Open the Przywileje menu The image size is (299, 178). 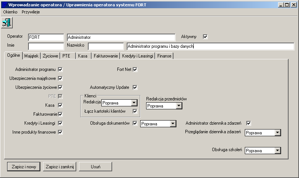click(x=31, y=12)
